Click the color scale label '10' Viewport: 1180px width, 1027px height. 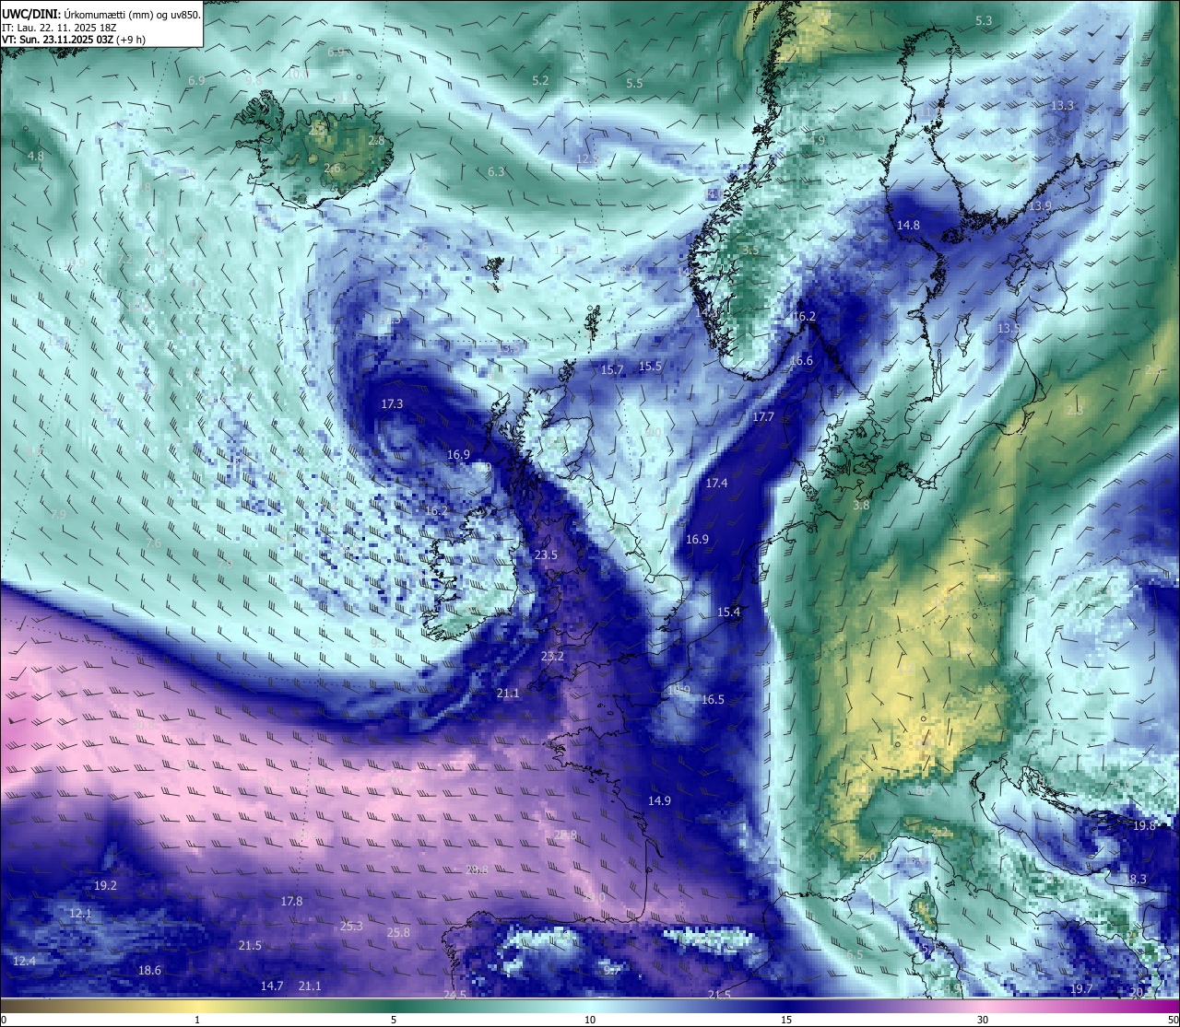pyautogui.click(x=590, y=1020)
